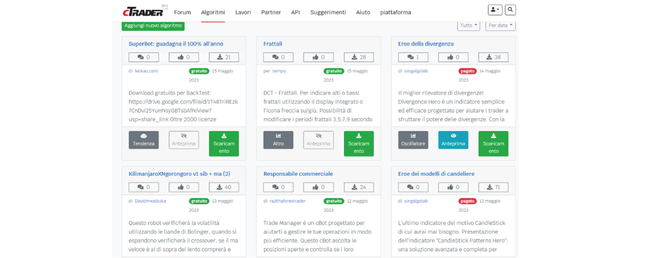Click comments count on KilimanjaroXNgorongoro card

click(143, 187)
